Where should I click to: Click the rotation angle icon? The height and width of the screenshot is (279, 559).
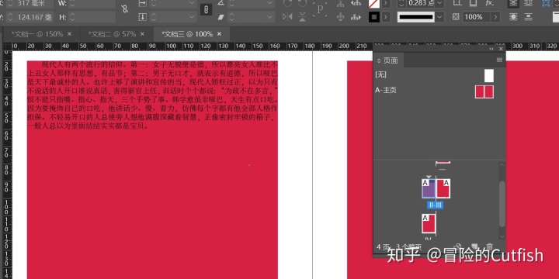tap(221, 3)
